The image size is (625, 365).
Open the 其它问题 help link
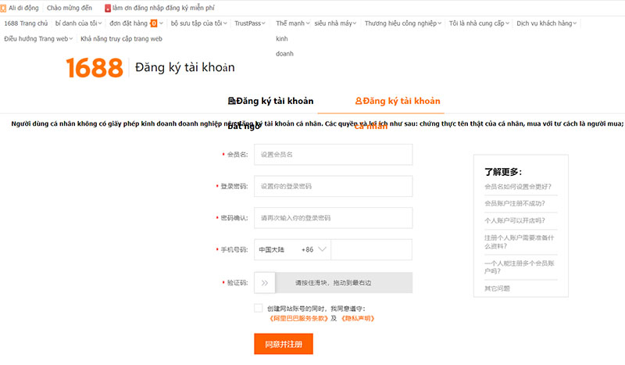(x=497, y=288)
